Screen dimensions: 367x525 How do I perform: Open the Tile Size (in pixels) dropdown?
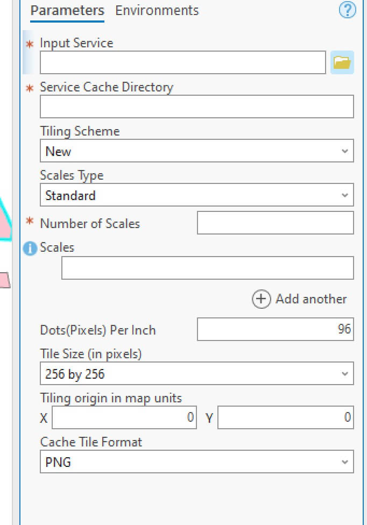[196, 374]
